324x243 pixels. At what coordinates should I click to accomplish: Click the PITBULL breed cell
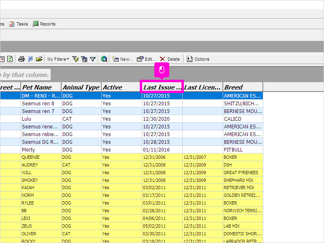pos(243,149)
